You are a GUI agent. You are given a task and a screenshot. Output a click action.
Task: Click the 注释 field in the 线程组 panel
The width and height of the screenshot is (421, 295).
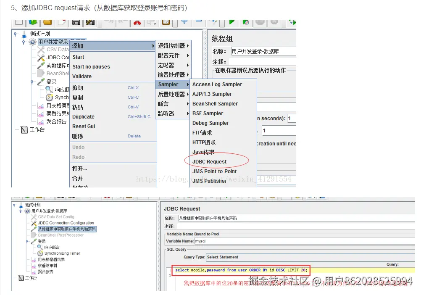263,62
